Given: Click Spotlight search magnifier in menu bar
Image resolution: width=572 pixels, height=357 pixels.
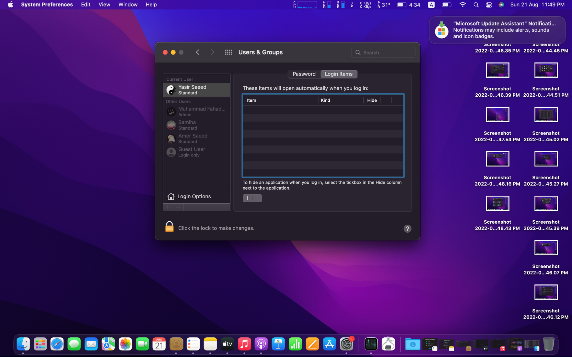Looking at the screenshot, I should [x=476, y=5].
